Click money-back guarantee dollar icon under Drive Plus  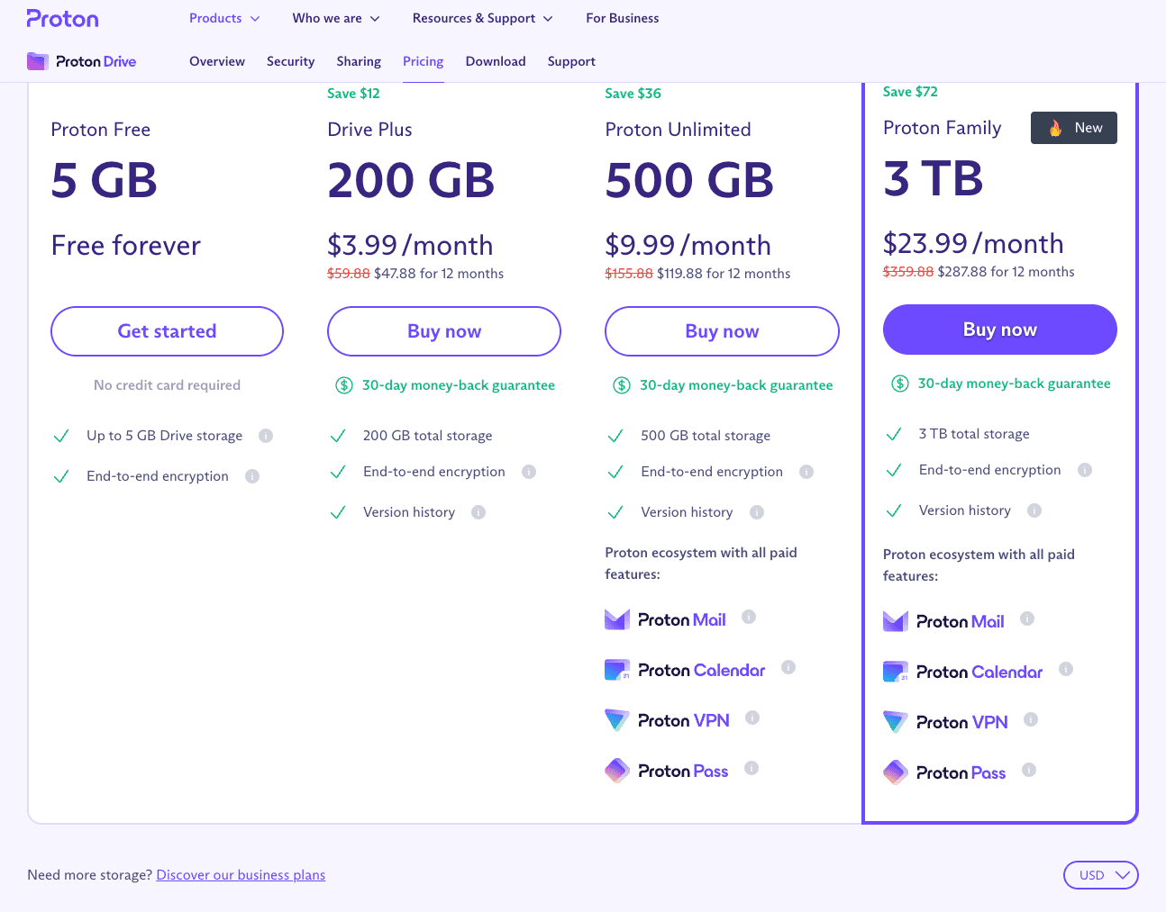pyautogui.click(x=344, y=385)
